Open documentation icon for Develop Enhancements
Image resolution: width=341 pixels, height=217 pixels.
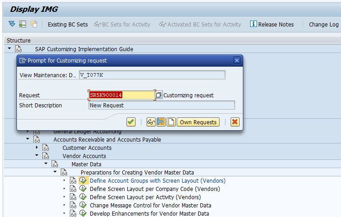[x=73, y=213]
